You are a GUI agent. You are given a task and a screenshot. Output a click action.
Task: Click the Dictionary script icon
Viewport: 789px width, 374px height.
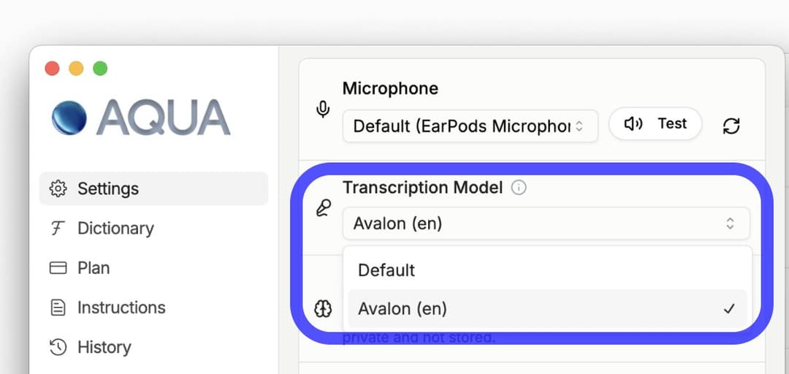point(58,229)
